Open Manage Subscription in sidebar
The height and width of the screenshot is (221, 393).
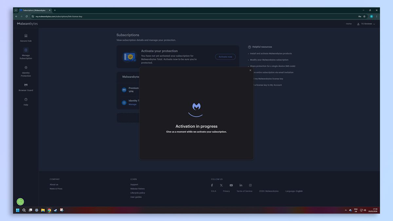(26, 54)
